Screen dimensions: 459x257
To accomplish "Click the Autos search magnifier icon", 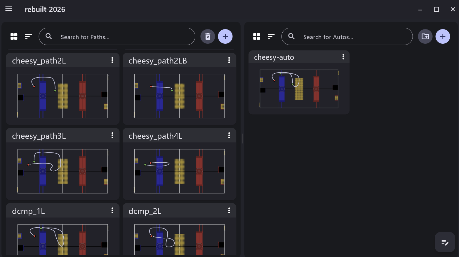I will pos(291,36).
